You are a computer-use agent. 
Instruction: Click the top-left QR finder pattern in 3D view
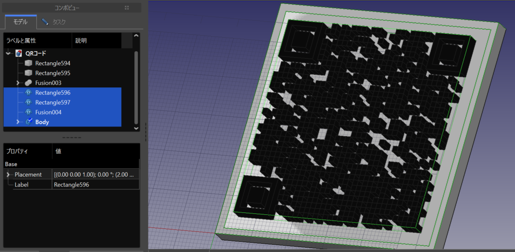click(302, 41)
